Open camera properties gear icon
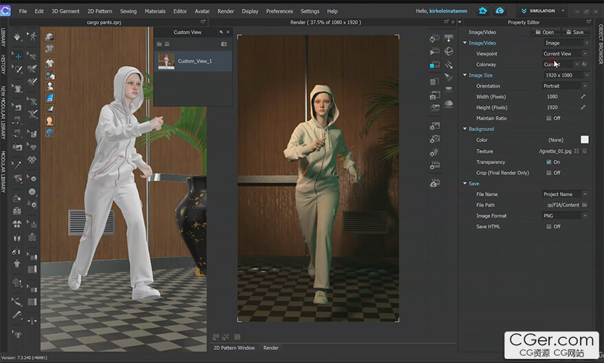The image size is (604, 363). pyautogui.click(x=435, y=139)
